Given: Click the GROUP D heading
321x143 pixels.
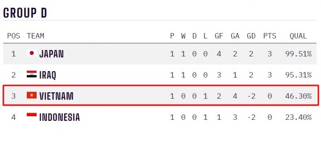Looking at the screenshot, I should (x=25, y=13).
